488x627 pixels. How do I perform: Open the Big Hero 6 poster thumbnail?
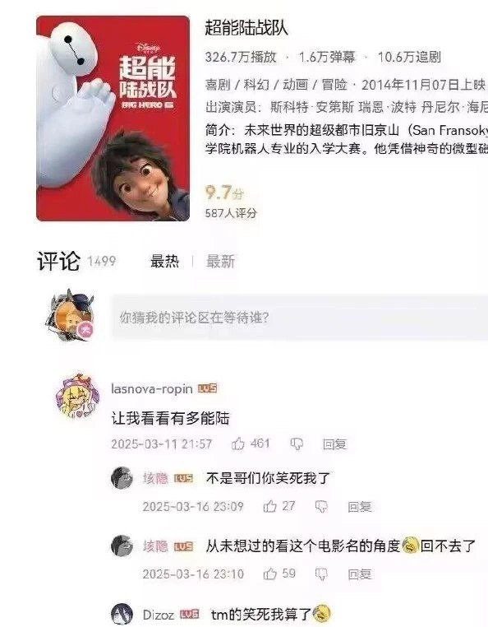[113, 118]
